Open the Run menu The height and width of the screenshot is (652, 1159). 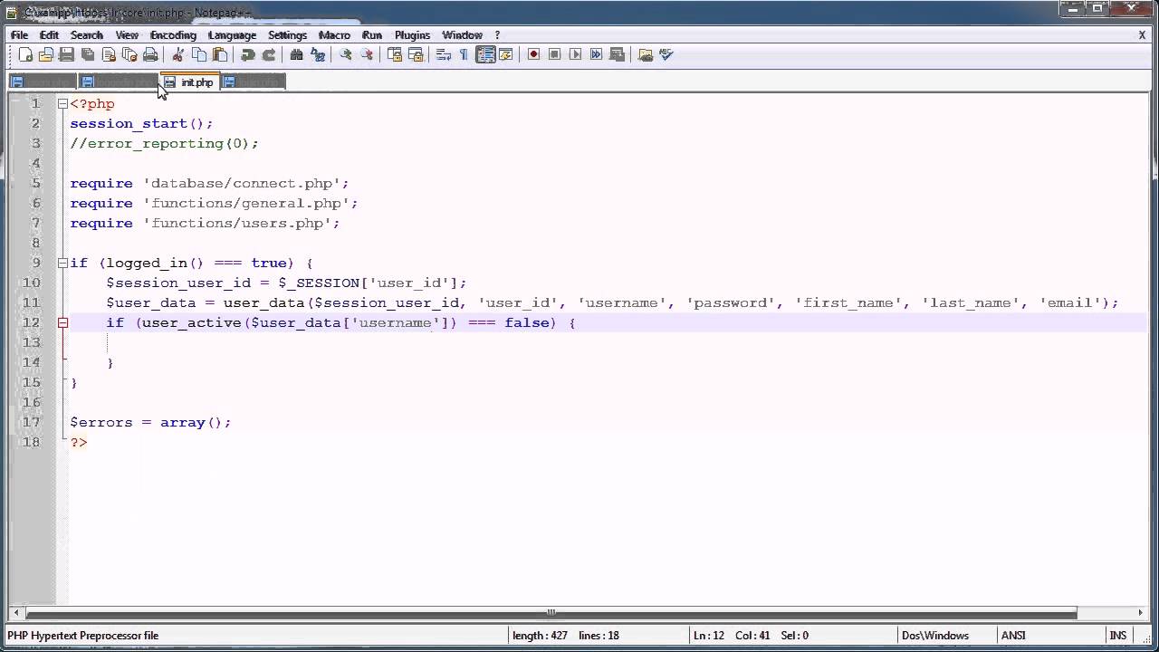[372, 35]
